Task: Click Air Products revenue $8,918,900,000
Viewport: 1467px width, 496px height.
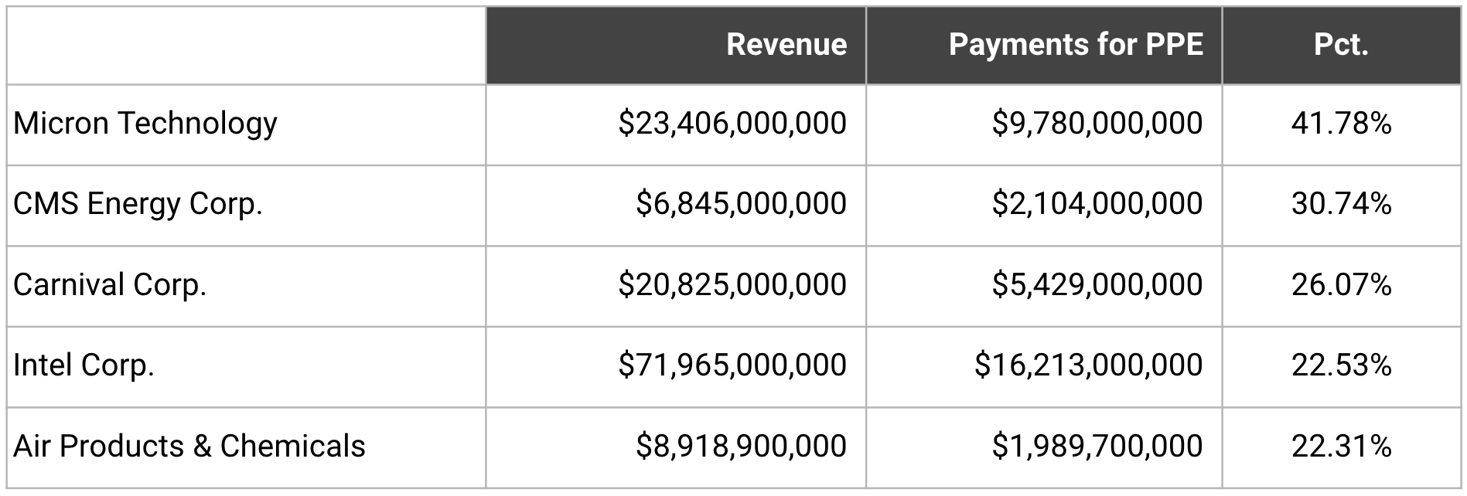Action: pyautogui.click(x=741, y=447)
